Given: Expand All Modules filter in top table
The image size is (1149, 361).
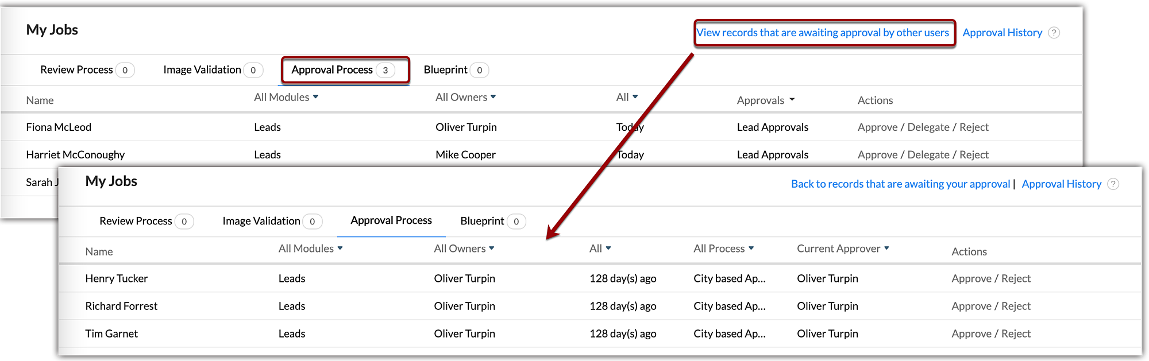Looking at the screenshot, I should pos(286,98).
